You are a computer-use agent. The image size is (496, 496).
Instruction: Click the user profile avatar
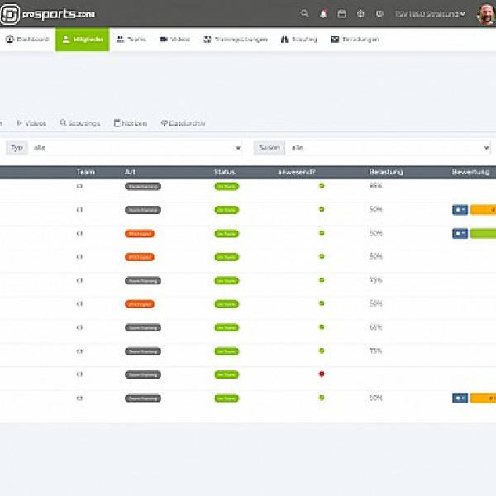(x=485, y=13)
